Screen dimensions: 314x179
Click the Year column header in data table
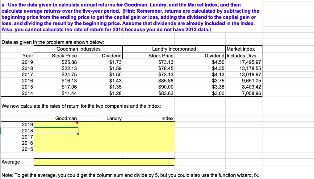(x=28, y=56)
